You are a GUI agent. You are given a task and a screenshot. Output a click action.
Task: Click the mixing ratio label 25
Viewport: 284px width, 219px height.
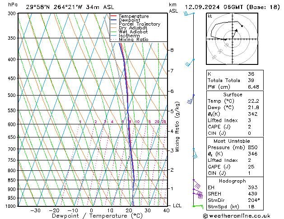point(163,122)
